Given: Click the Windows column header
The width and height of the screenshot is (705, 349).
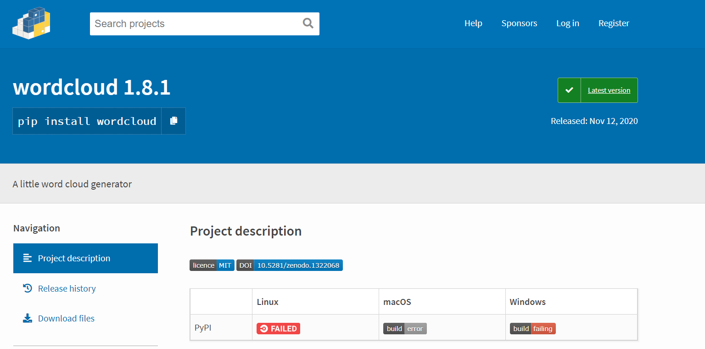Looking at the screenshot, I should [528, 302].
